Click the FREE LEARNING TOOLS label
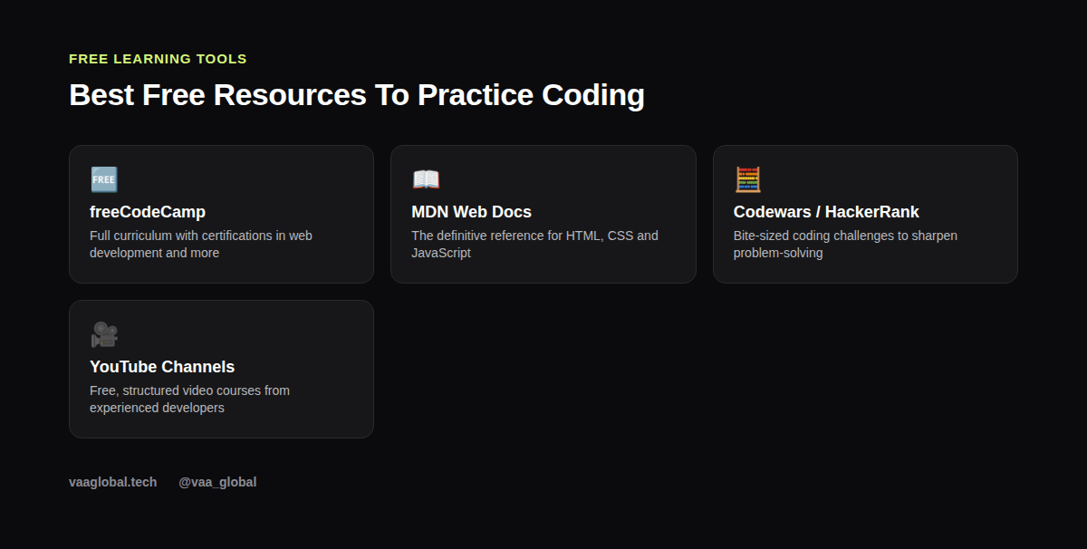Screen dimensions: 1087x549 [158, 59]
